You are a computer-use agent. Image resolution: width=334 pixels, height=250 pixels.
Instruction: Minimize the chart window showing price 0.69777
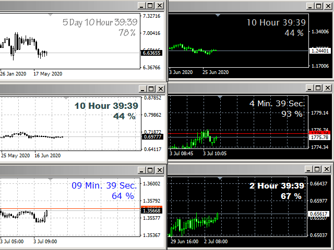142,89
